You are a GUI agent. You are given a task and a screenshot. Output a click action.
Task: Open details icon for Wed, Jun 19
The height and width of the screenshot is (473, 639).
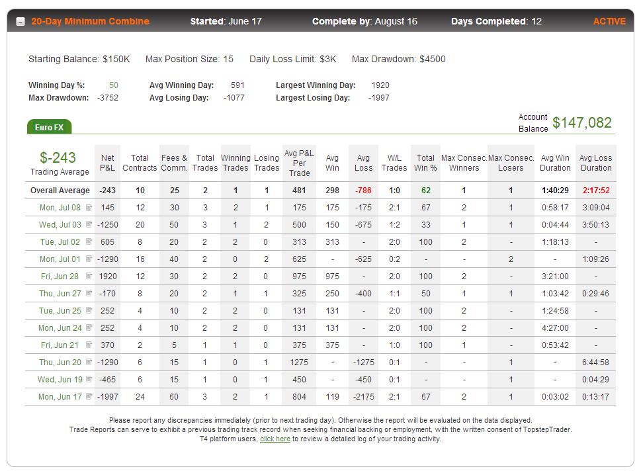click(89, 379)
